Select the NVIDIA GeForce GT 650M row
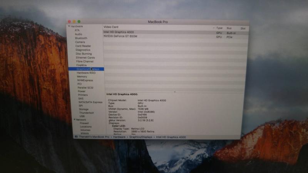 176,36
